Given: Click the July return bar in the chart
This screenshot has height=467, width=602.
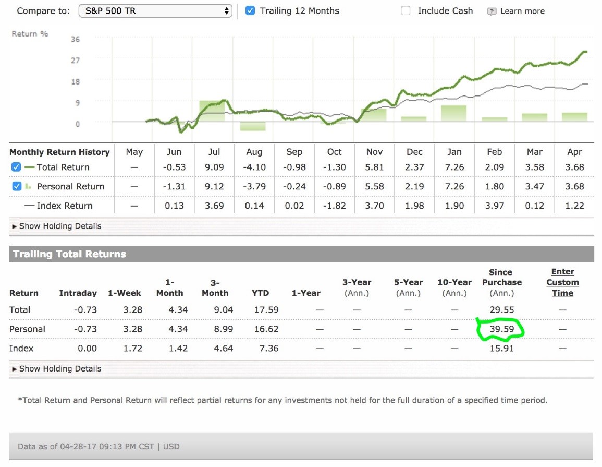Looking at the screenshot, I should coord(212,111).
